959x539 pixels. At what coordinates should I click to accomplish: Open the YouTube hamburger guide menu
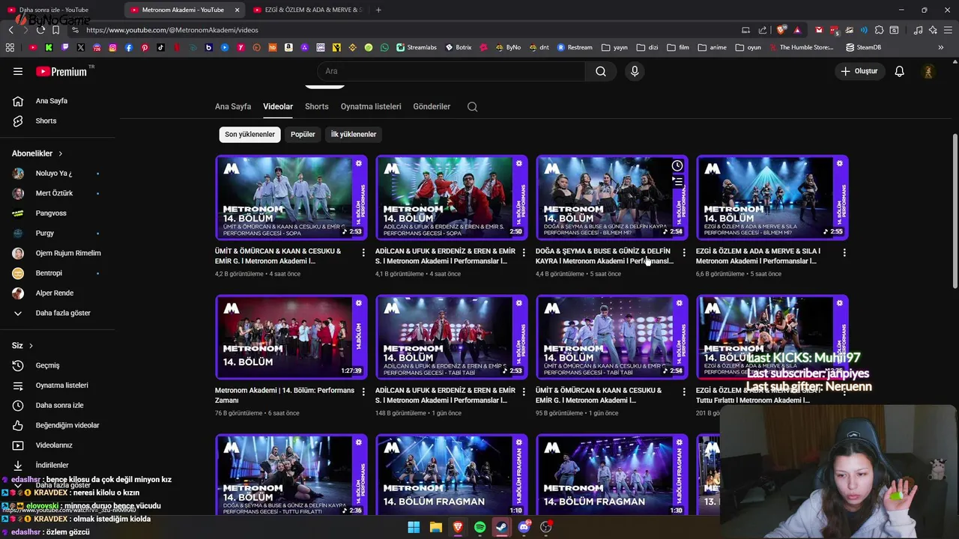tap(18, 71)
